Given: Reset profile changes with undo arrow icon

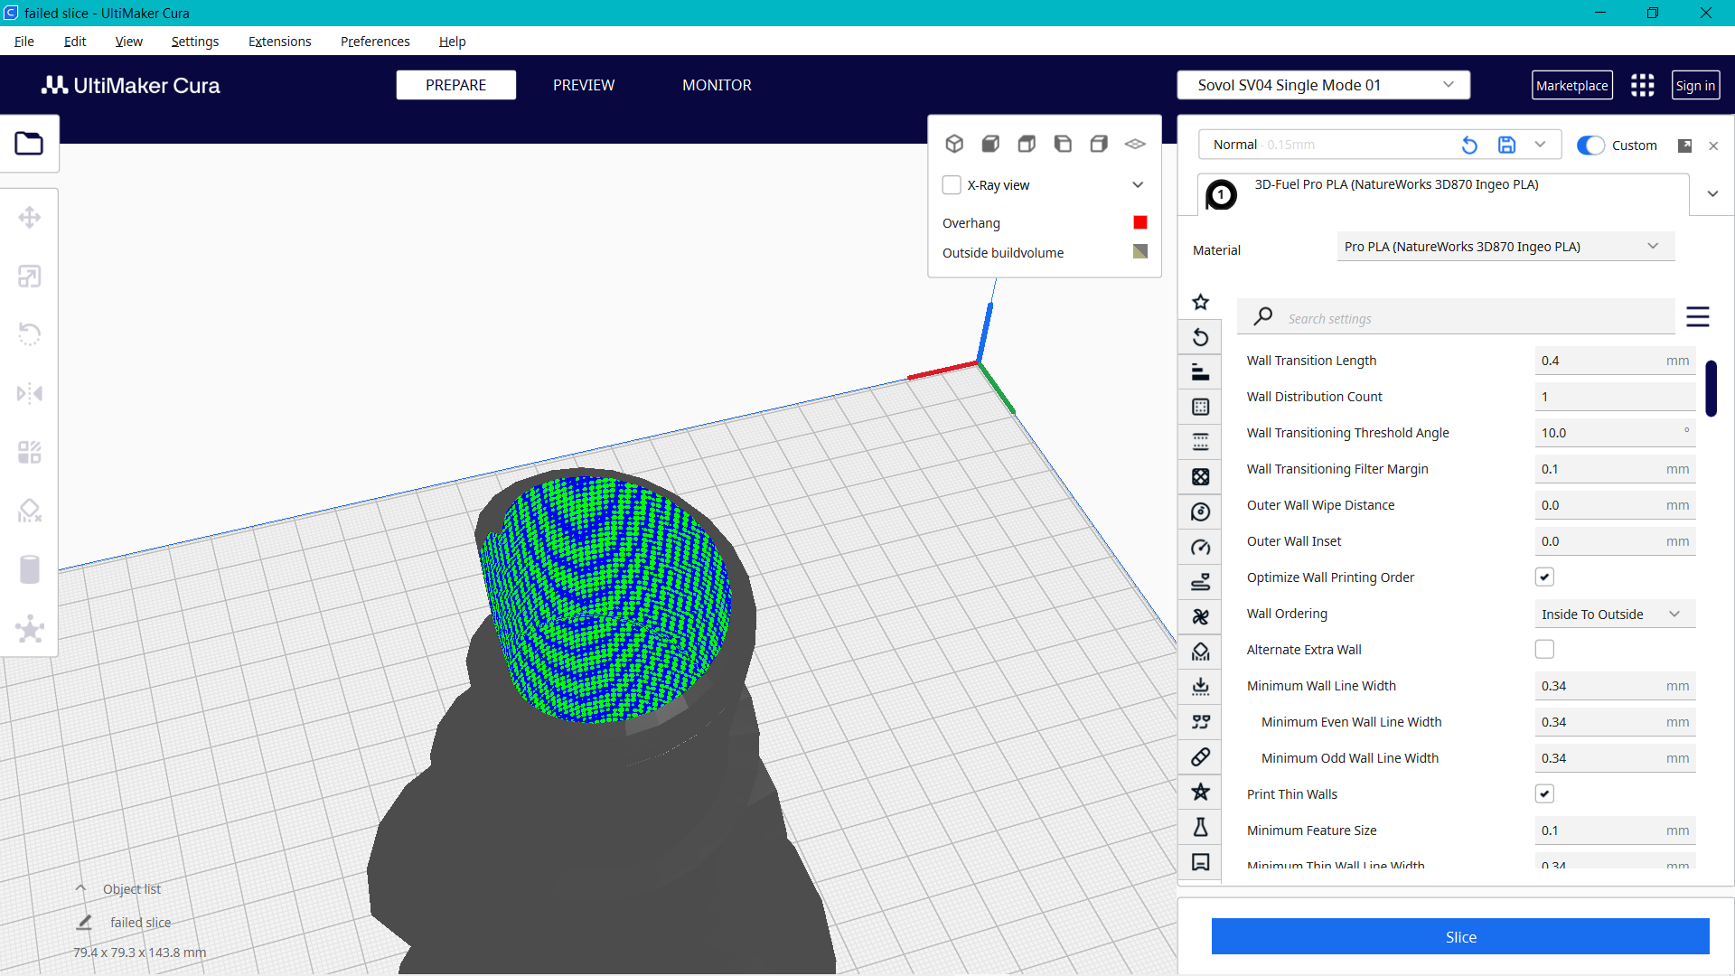Looking at the screenshot, I should (x=1469, y=145).
